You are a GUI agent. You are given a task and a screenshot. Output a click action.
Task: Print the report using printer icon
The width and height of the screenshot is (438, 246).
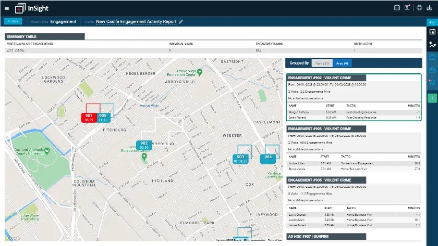[x=419, y=8]
